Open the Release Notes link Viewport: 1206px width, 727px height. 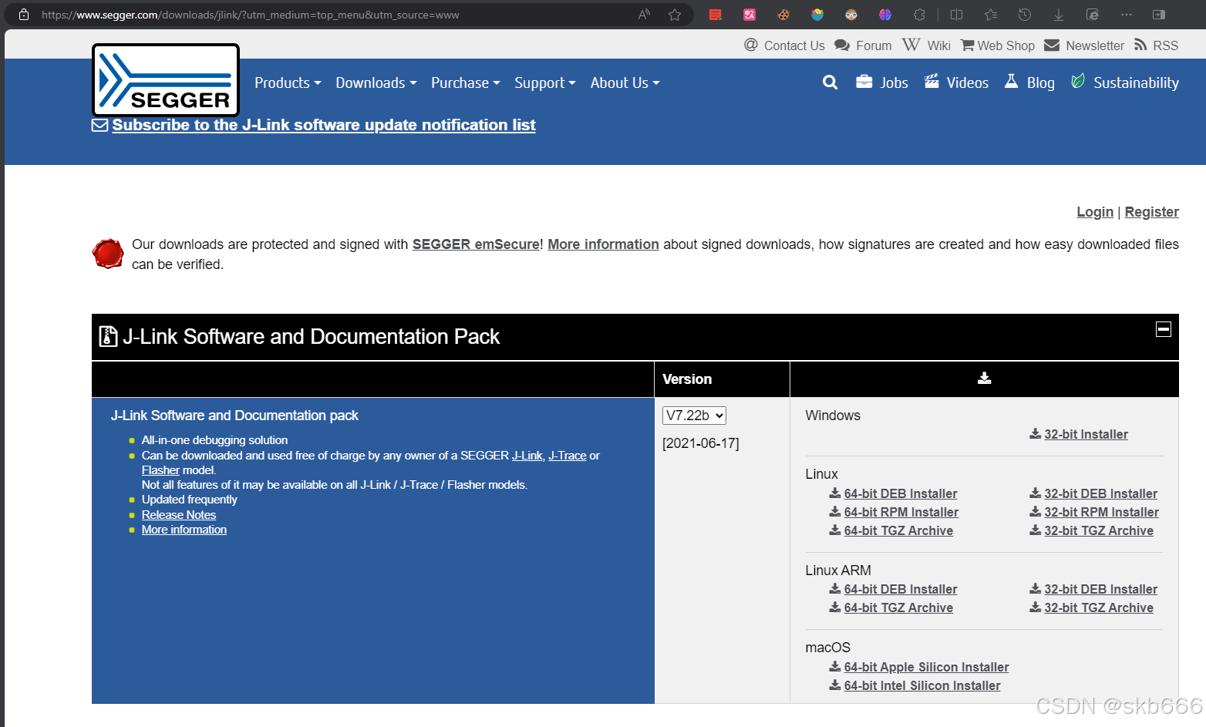coord(179,515)
